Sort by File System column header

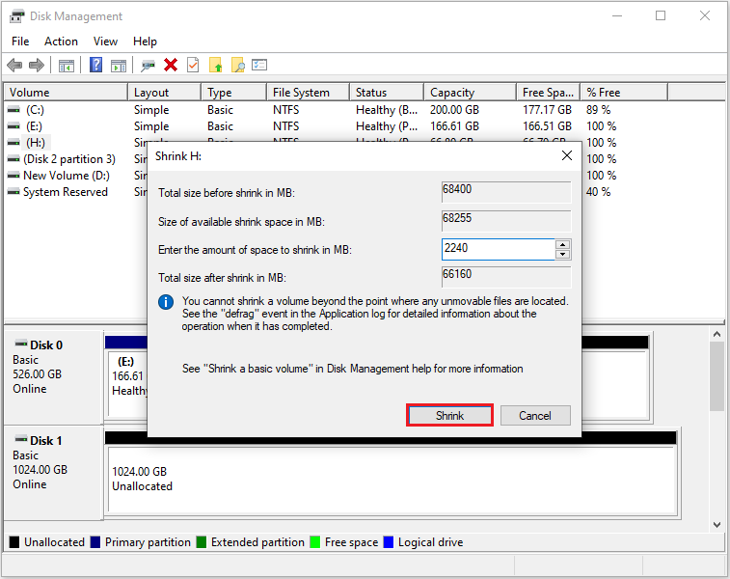(x=308, y=93)
